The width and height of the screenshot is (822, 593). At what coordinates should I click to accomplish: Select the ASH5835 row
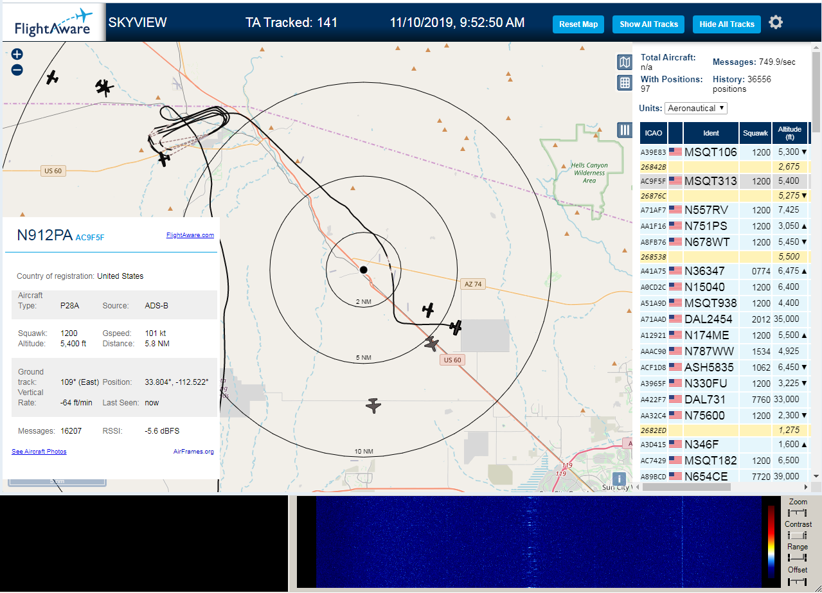(x=724, y=367)
